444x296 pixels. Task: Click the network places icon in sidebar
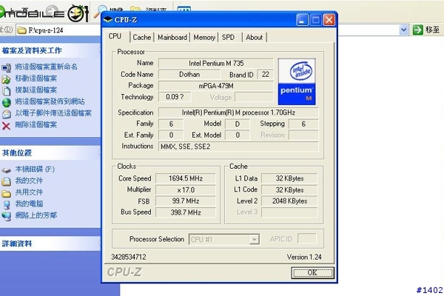pos(6,216)
